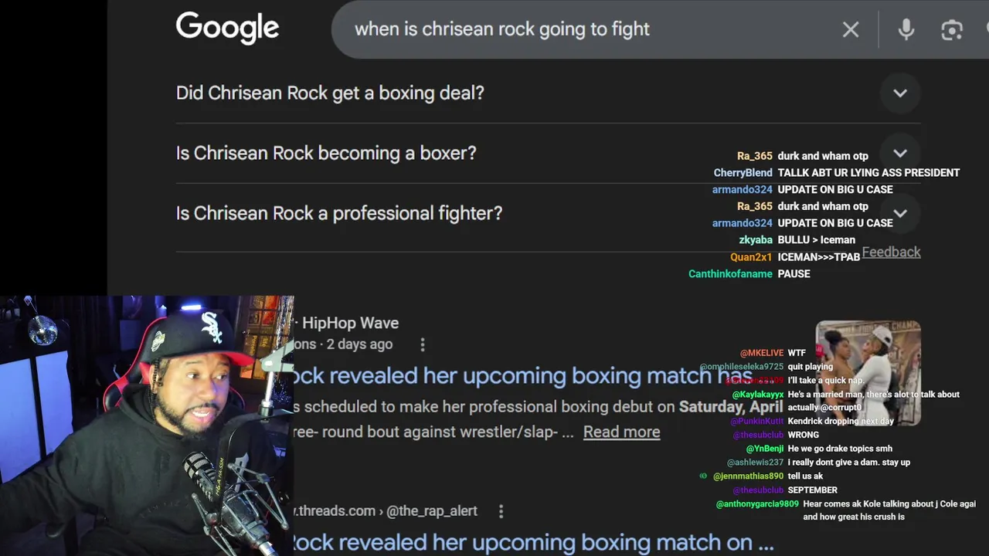This screenshot has width=989, height=556.
Task: Click 'Is Chrisean Rock becoming a boxer?' question text
Action: pyautogui.click(x=326, y=153)
